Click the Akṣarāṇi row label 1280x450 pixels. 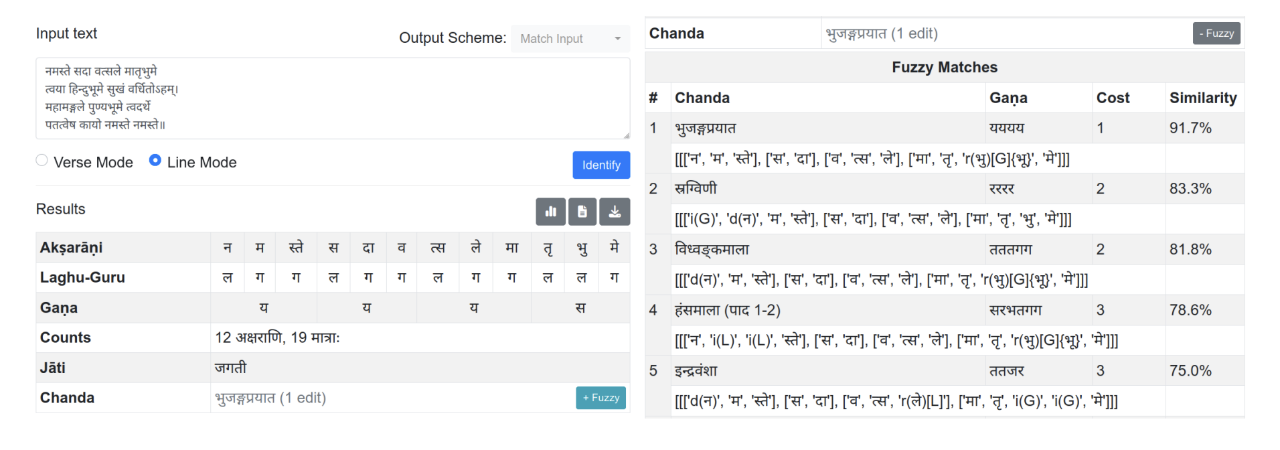(71, 248)
